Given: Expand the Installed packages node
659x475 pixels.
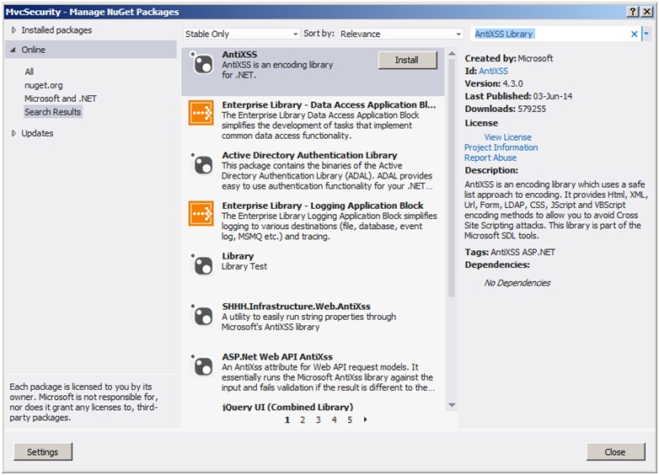Looking at the screenshot, I should 13,30.
